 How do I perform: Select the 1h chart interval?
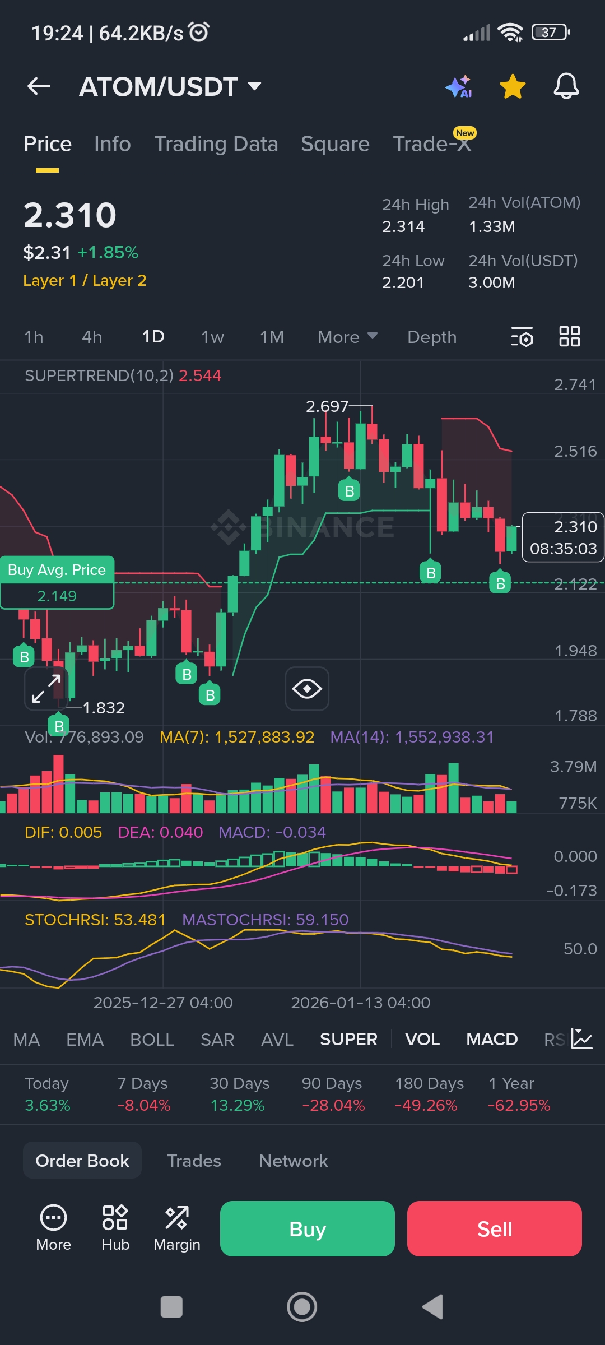(x=34, y=337)
